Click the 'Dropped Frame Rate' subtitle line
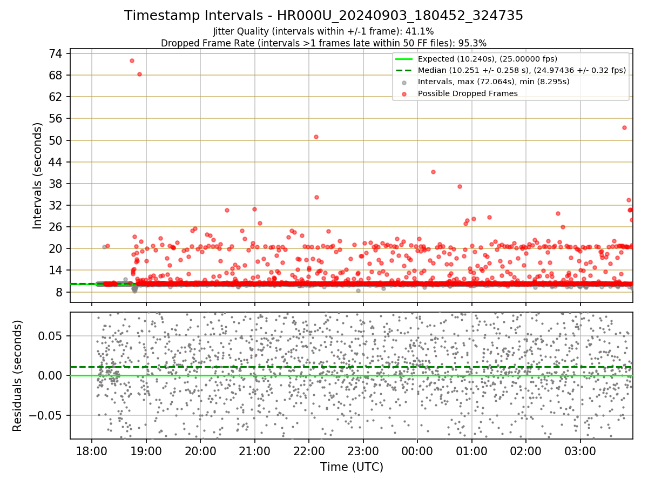648x486 pixels. click(323, 43)
